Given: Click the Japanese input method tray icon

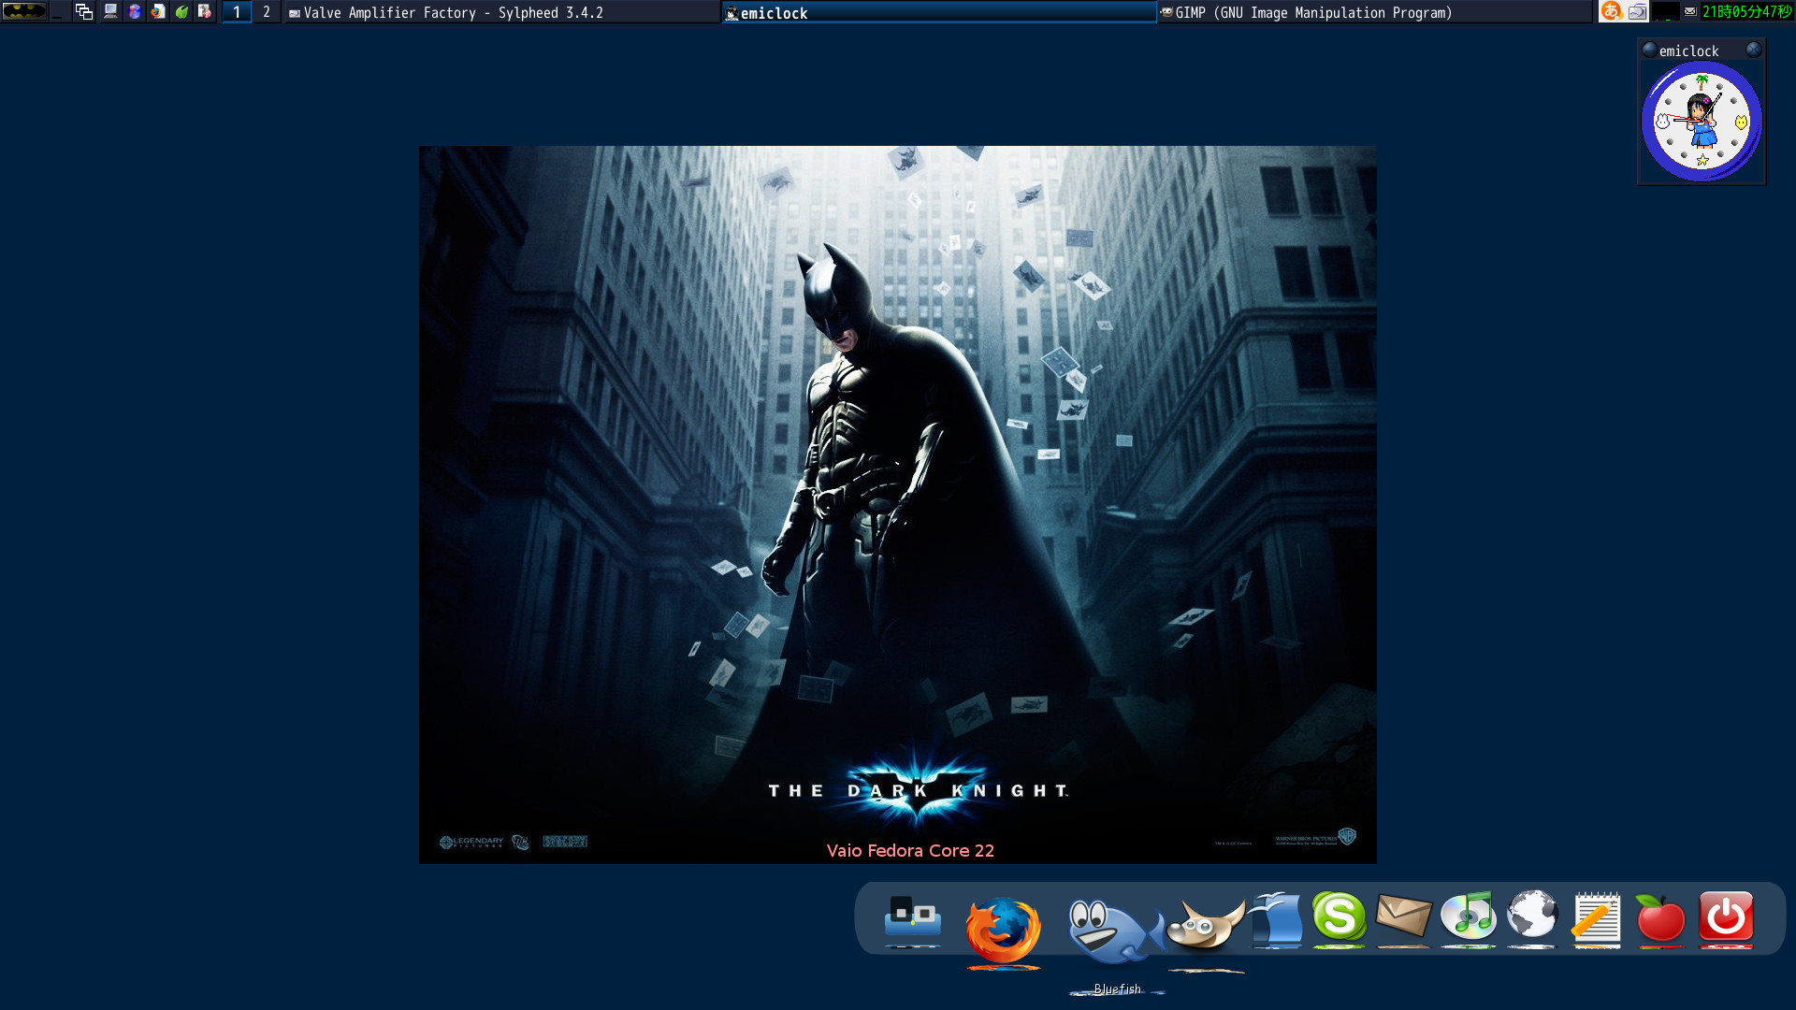Looking at the screenshot, I should click(1613, 12).
